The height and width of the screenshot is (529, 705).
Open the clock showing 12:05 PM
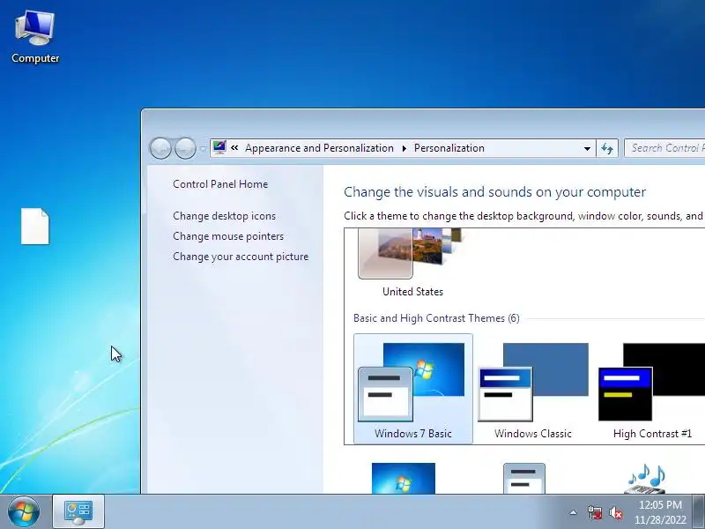[660, 512]
